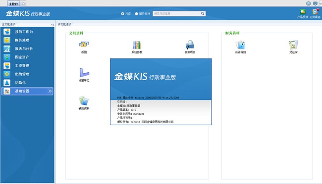Open 应用商店 app store icon
The height and width of the screenshot is (184, 322).
point(315,14)
